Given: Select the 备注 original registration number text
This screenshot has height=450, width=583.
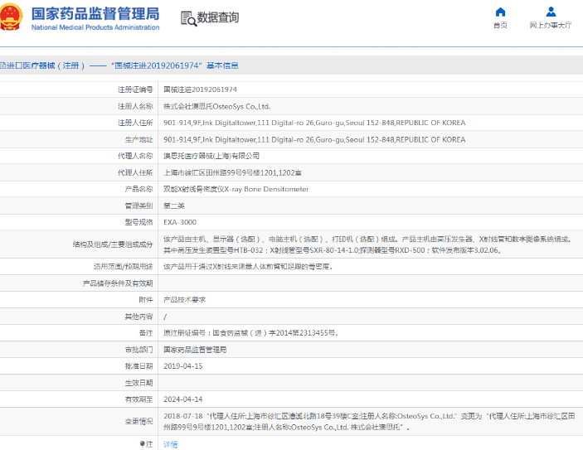Looking at the screenshot, I should [x=251, y=333].
